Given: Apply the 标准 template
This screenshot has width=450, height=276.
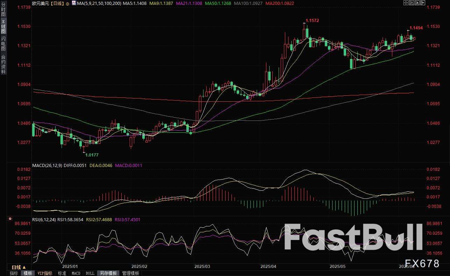Looking at the screenshot, I should point(62,273).
